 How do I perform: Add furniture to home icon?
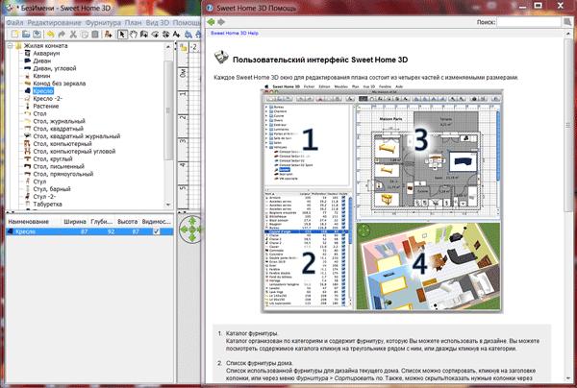tap(108, 35)
